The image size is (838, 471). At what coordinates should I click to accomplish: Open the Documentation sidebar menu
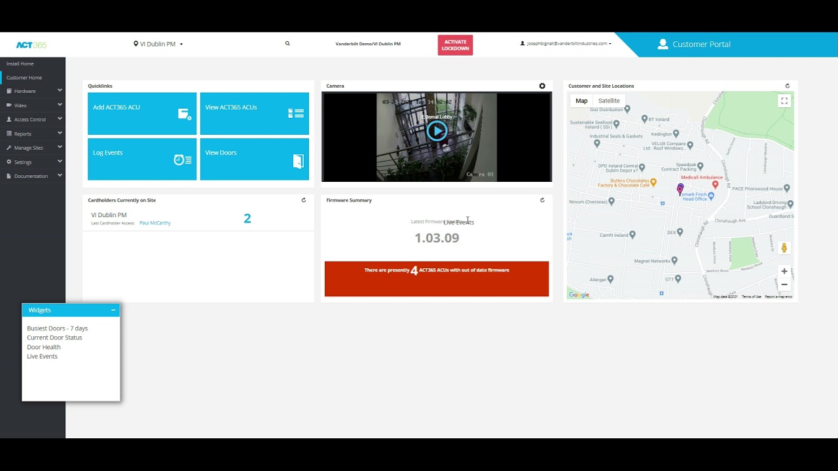click(33, 176)
